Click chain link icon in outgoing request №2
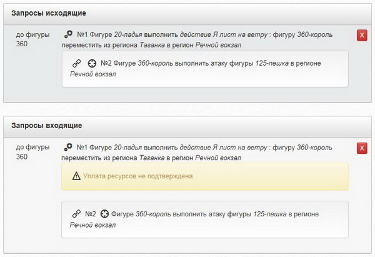 pos(77,63)
